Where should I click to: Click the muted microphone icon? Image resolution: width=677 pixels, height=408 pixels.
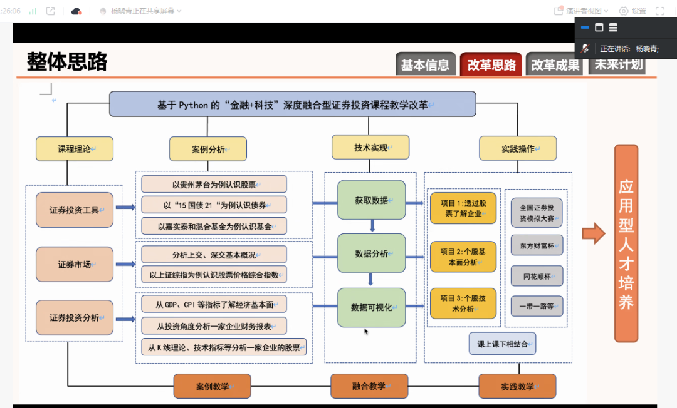click(x=585, y=48)
